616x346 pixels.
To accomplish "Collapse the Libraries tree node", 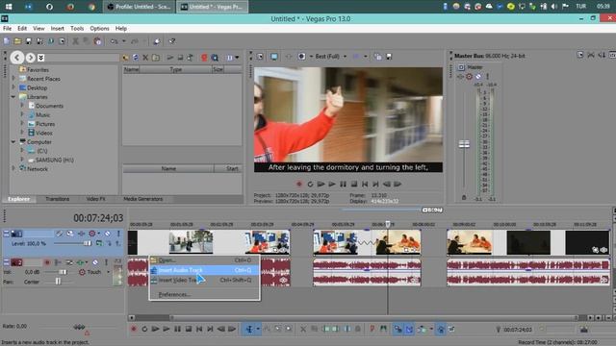I will 13,96.
